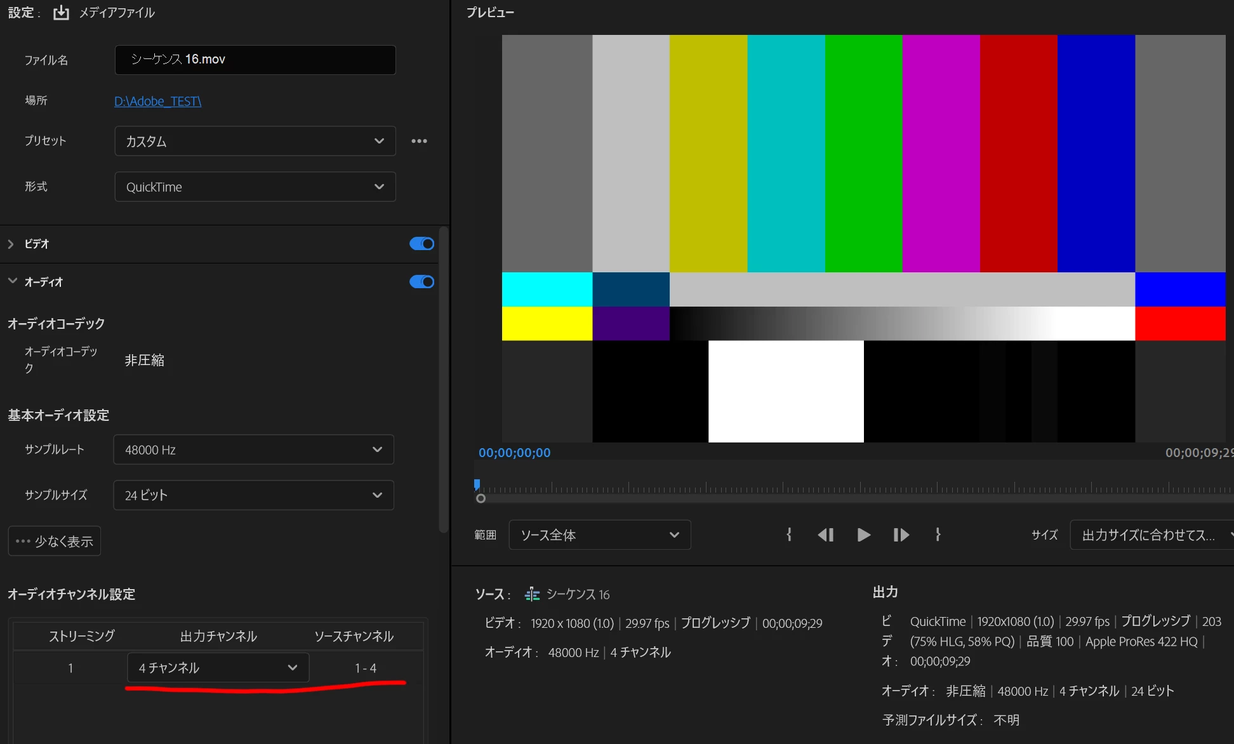Toggle the ビデオ export switch
The width and height of the screenshot is (1234, 744).
421,244
